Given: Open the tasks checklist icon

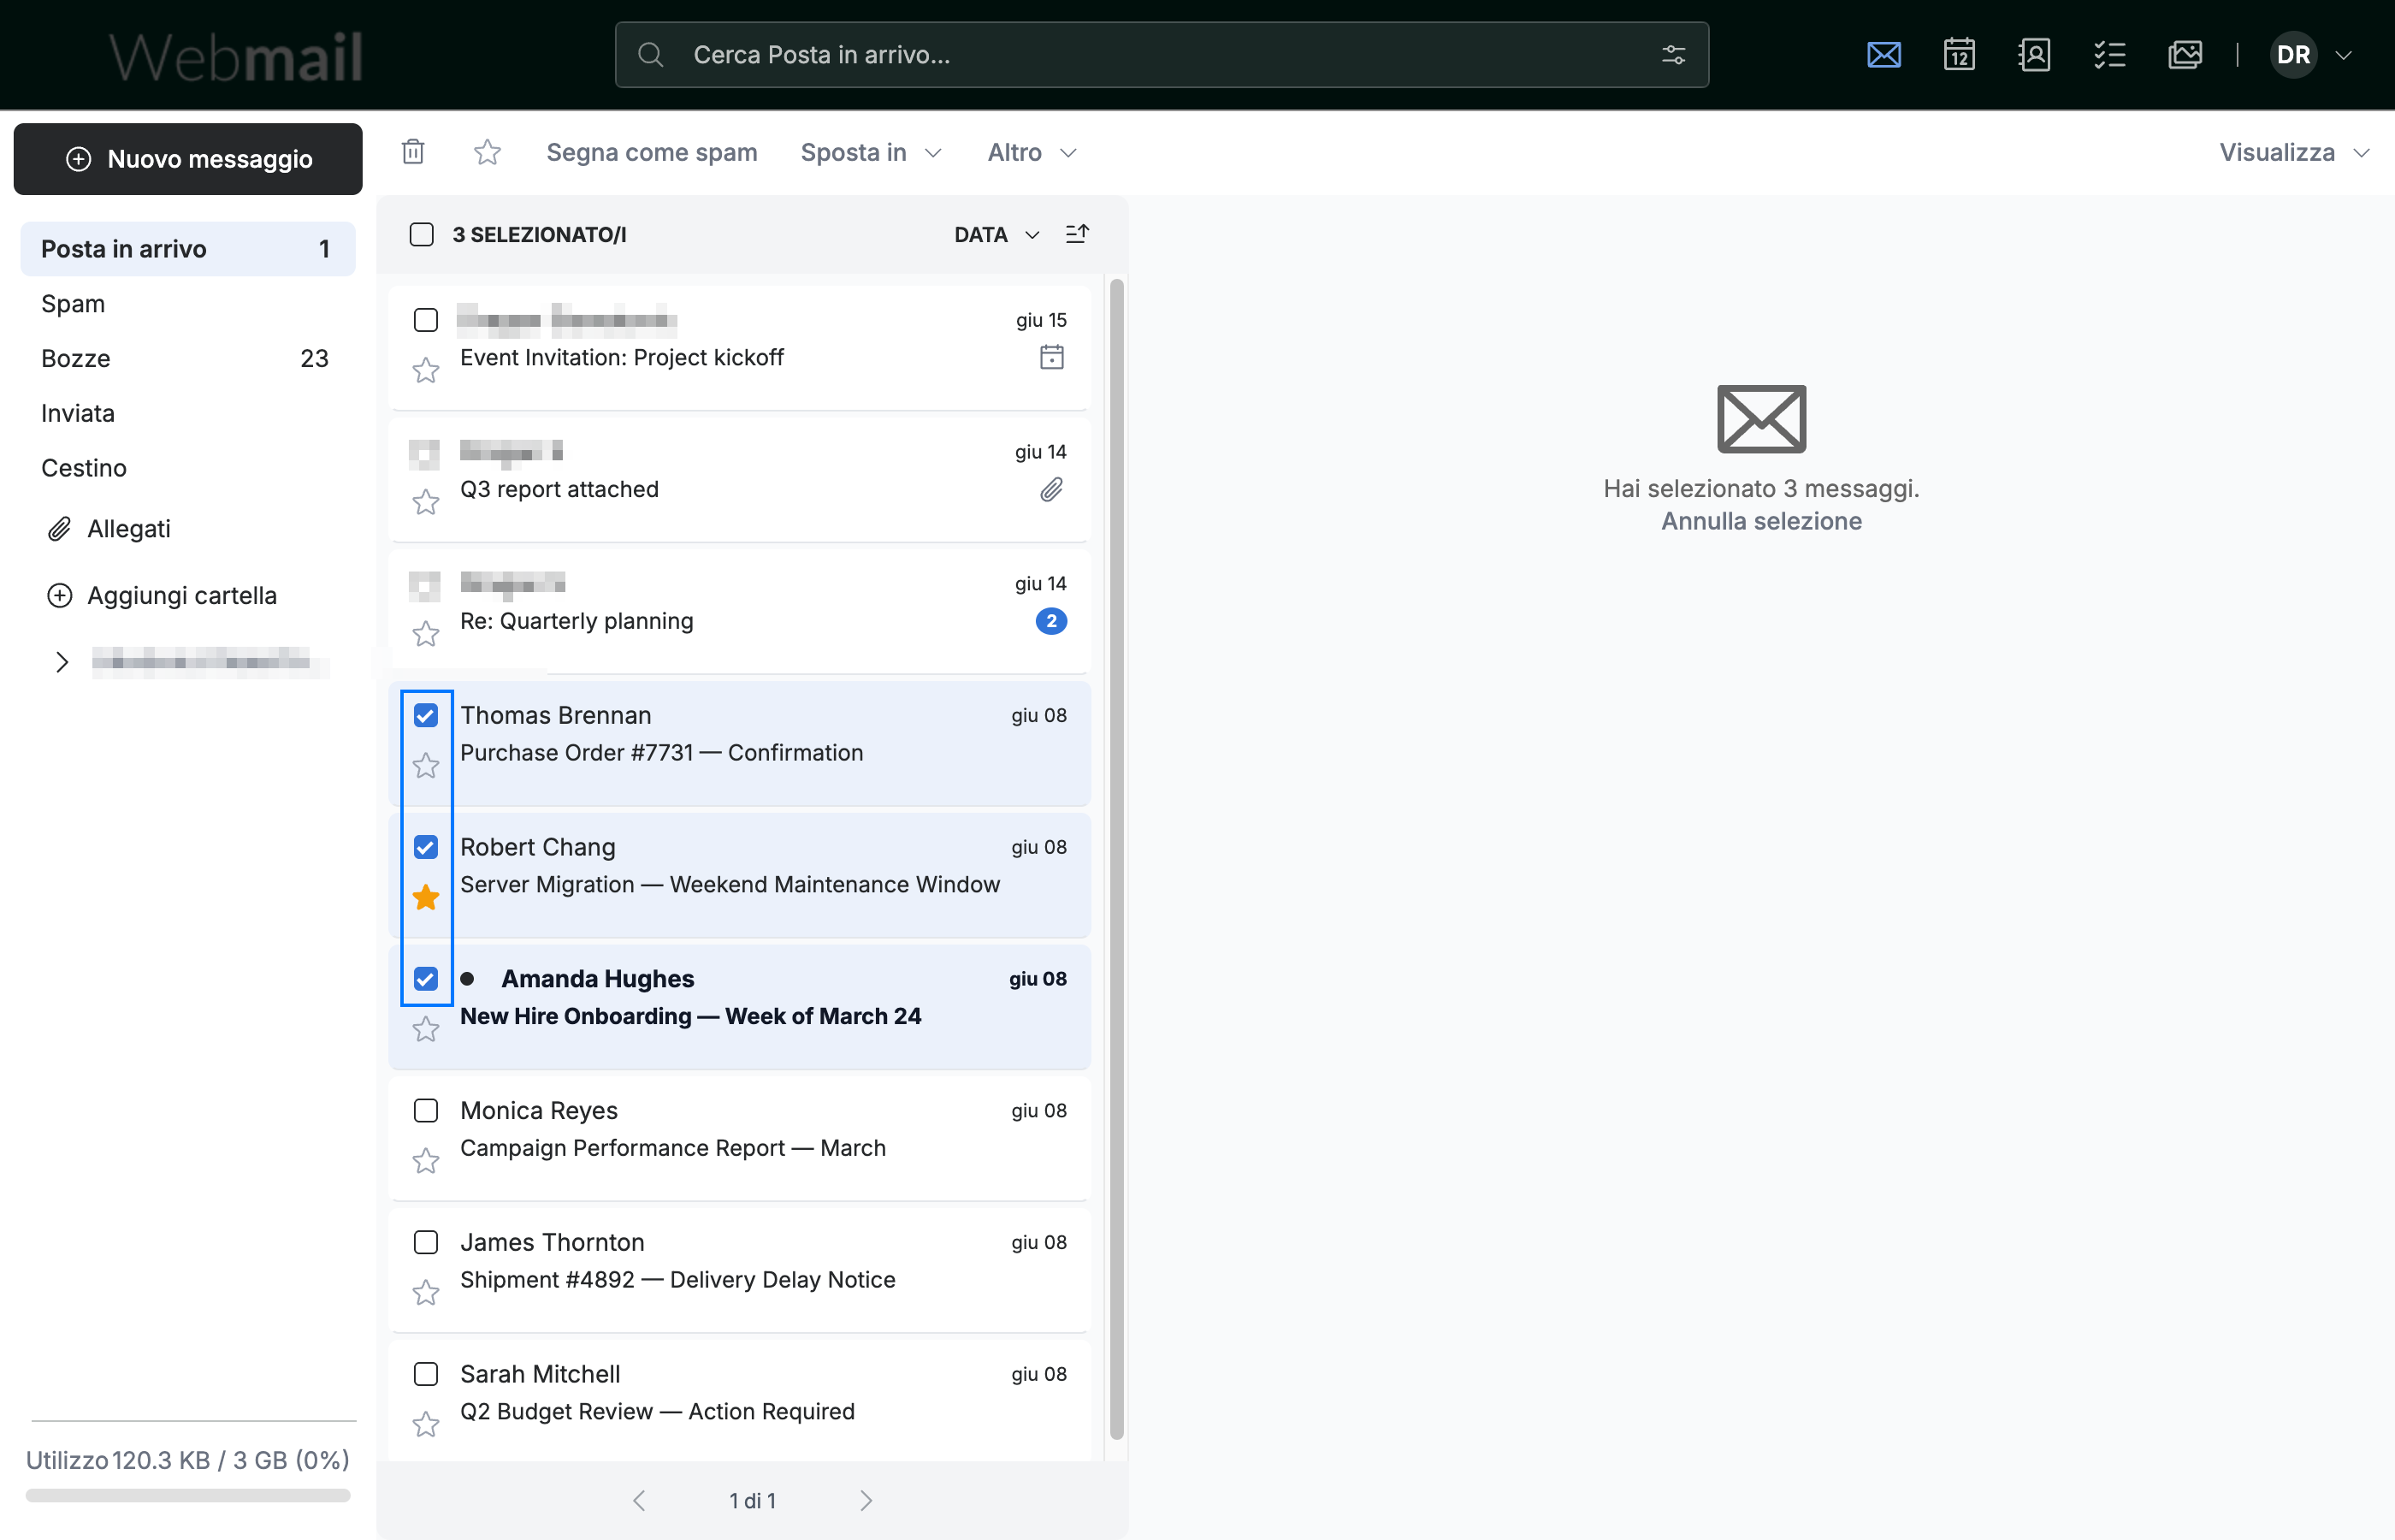Looking at the screenshot, I should point(2109,54).
